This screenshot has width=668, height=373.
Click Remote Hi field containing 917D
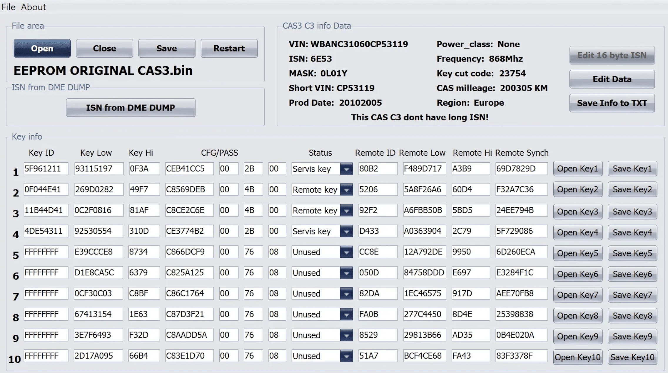[471, 294]
